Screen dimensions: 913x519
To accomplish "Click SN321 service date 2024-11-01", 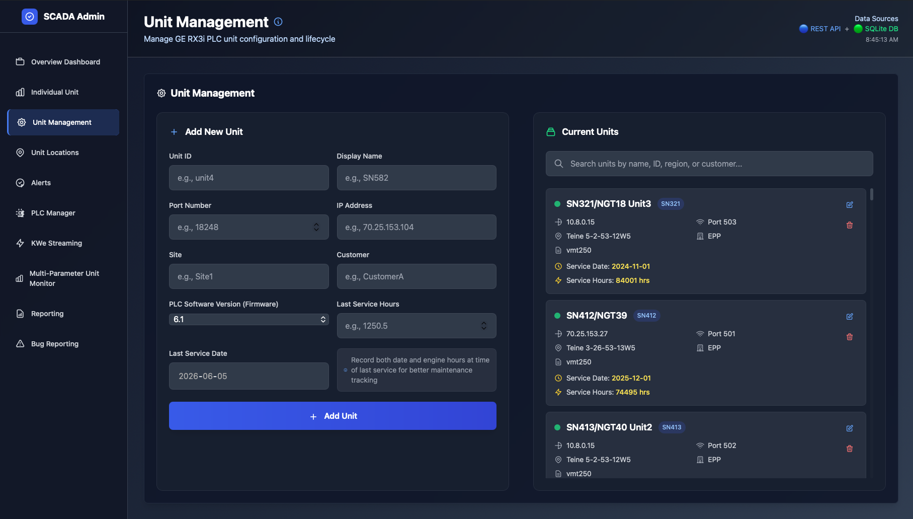I will [x=631, y=266].
